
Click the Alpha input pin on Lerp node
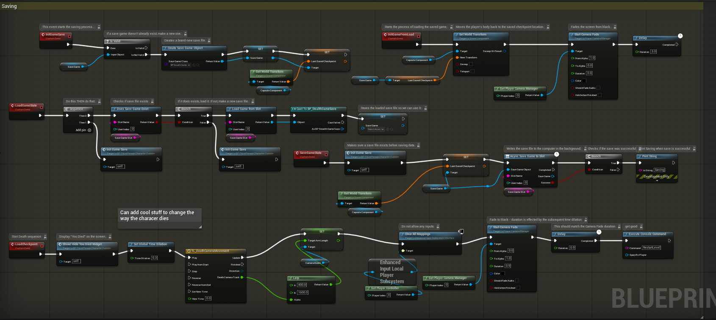291,300
